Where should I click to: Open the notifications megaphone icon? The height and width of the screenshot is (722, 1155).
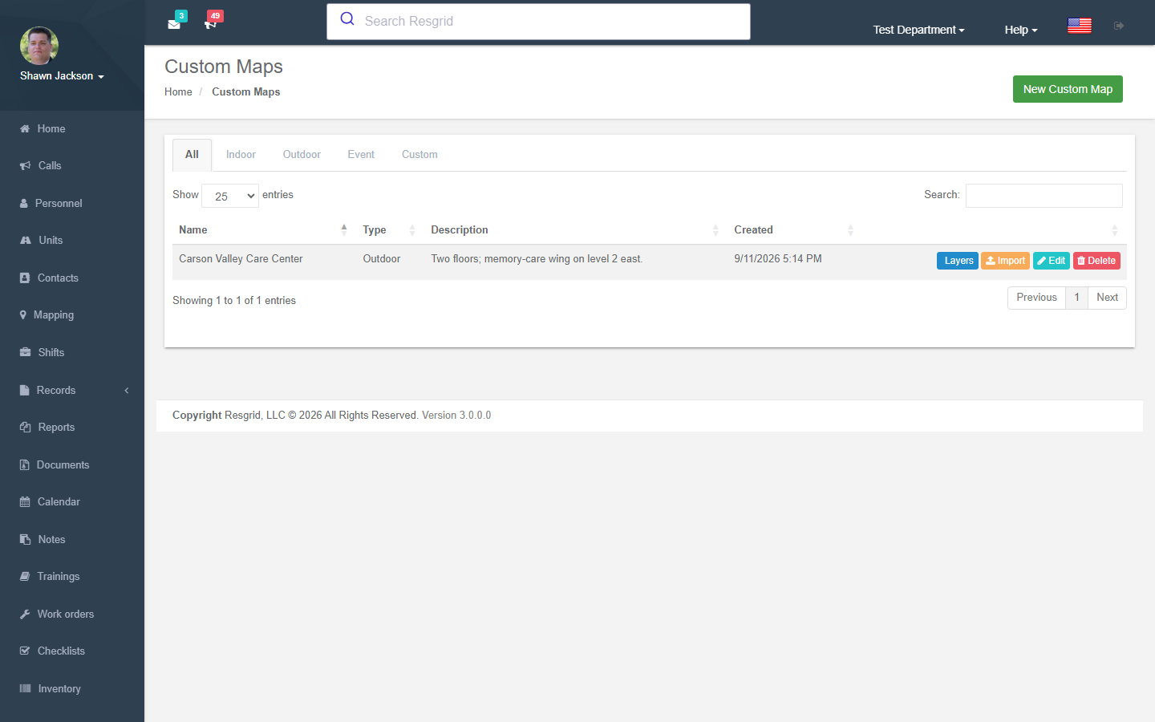tap(210, 24)
